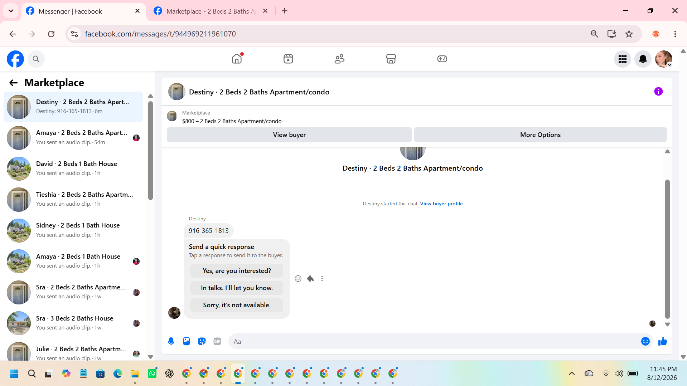Open the tab search dropdown
This screenshot has height=386, width=687.
[x=11, y=11]
